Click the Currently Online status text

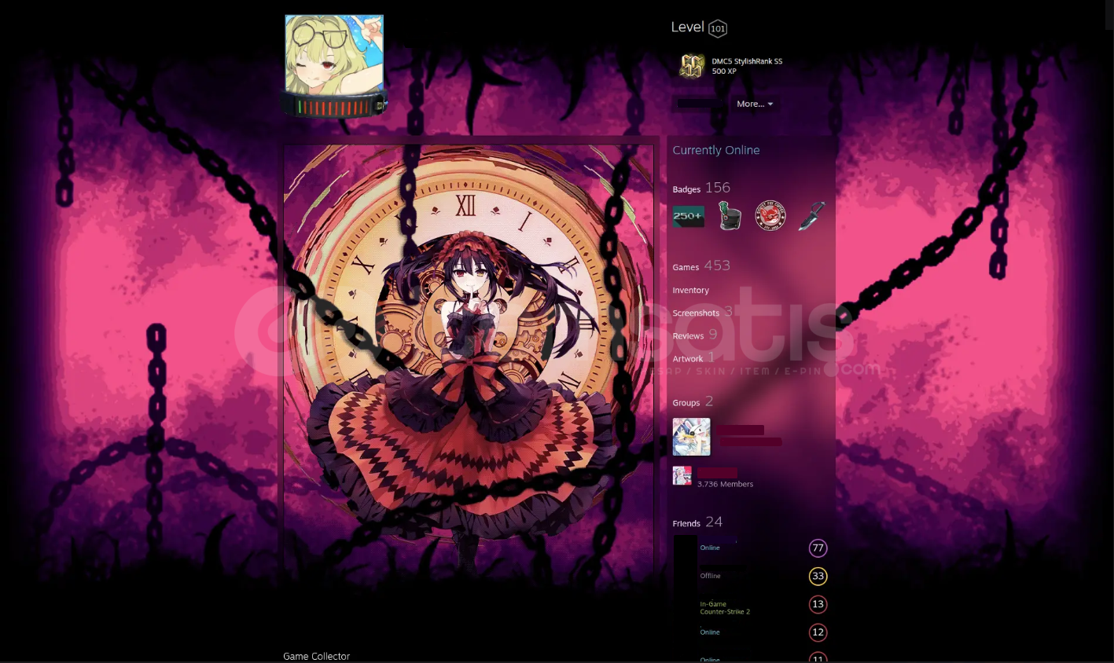[716, 150]
